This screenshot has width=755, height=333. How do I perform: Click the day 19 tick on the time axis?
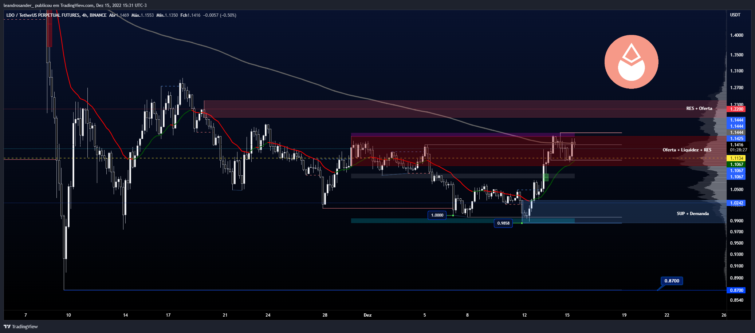tap(624, 315)
